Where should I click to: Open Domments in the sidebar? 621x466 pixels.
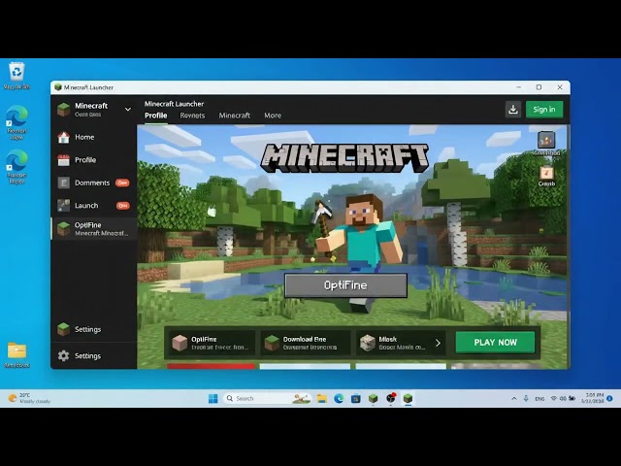click(92, 183)
